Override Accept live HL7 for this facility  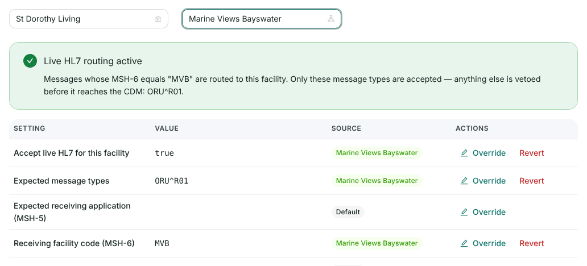coord(483,153)
